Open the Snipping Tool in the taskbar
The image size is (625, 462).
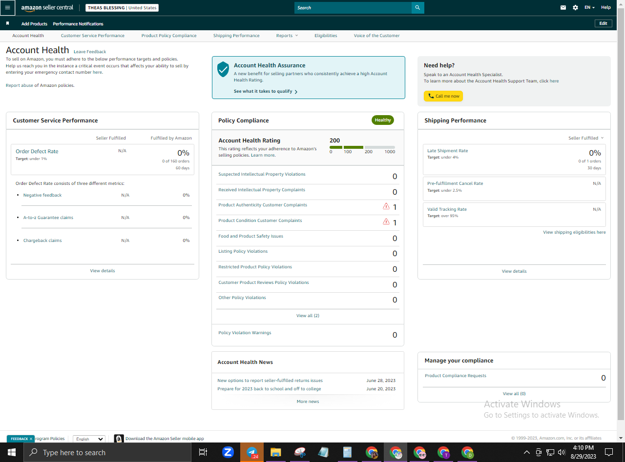click(300, 452)
